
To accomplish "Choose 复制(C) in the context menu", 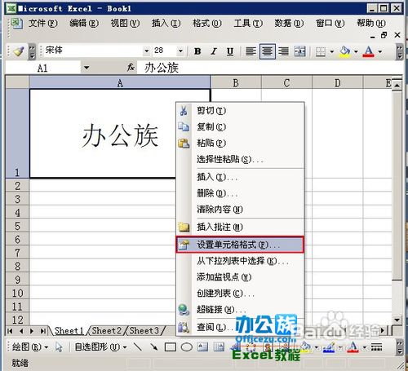I will [240, 127].
